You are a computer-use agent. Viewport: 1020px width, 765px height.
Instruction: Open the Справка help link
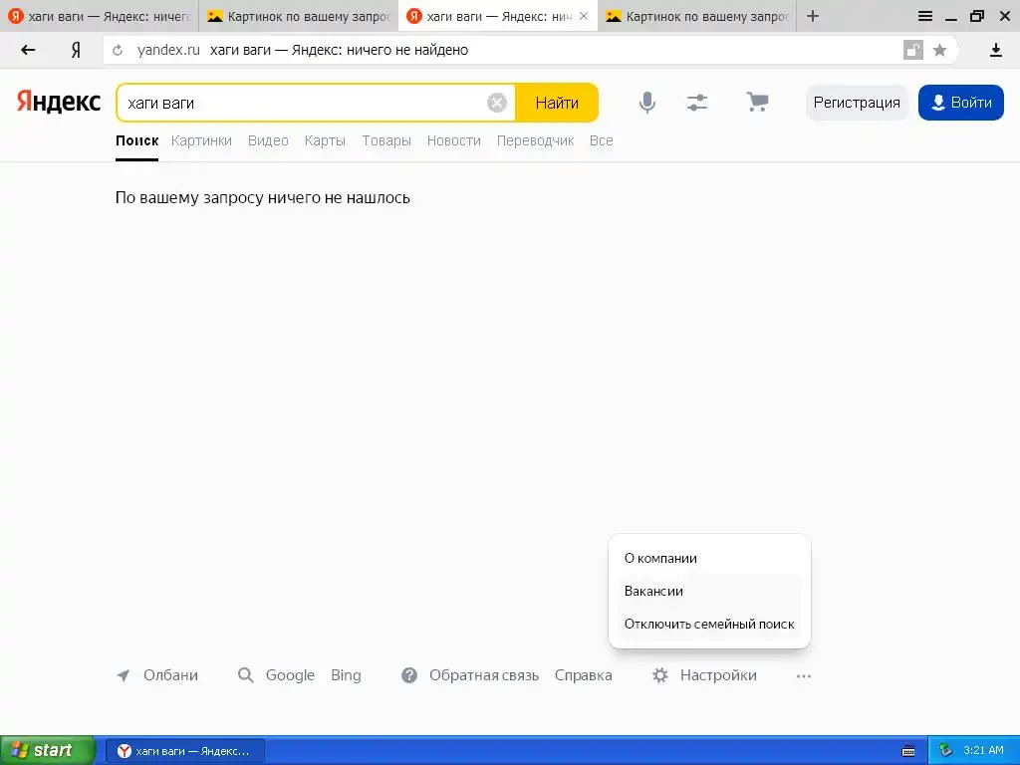[x=584, y=675]
